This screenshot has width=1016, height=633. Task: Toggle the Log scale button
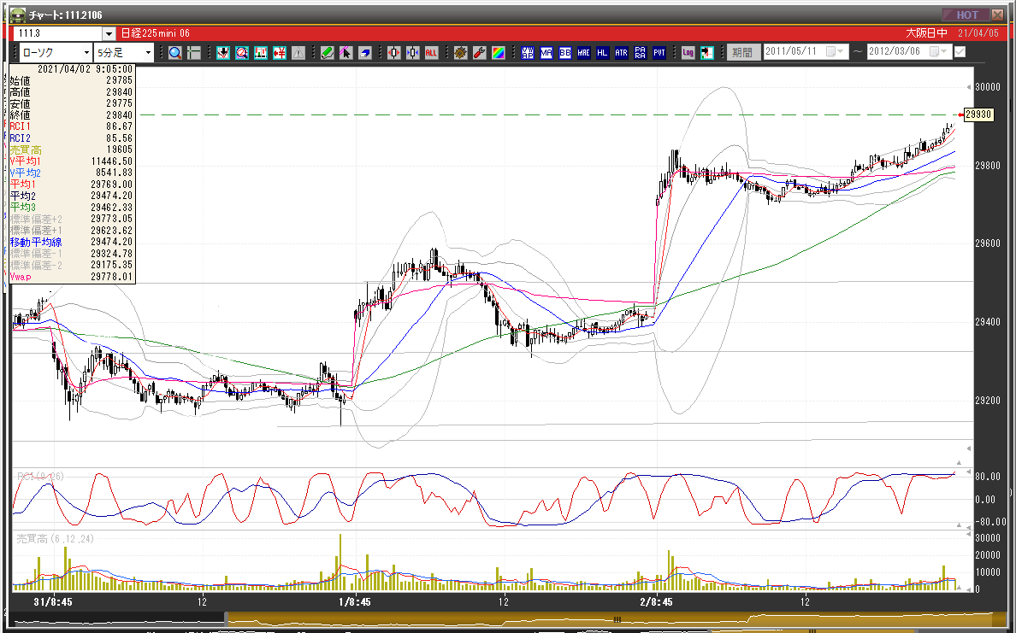[688, 53]
